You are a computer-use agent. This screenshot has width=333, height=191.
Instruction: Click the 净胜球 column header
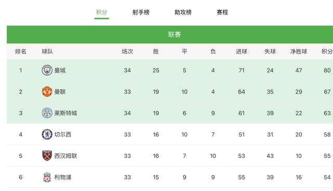coord(299,51)
